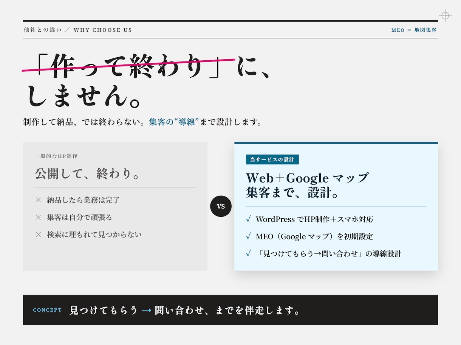Click the blue phrase 集客の"導線"
This screenshot has width=461, height=345.
click(x=174, y=122)
